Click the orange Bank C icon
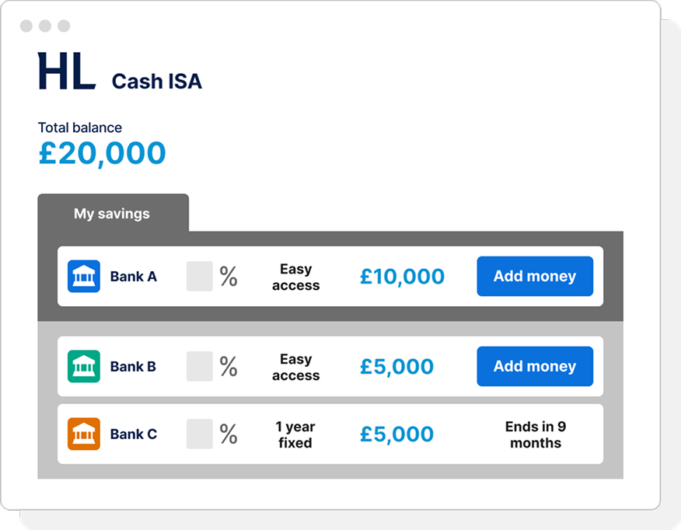Image resolution: width=681 pixels, height=530 pixels. 84,434
